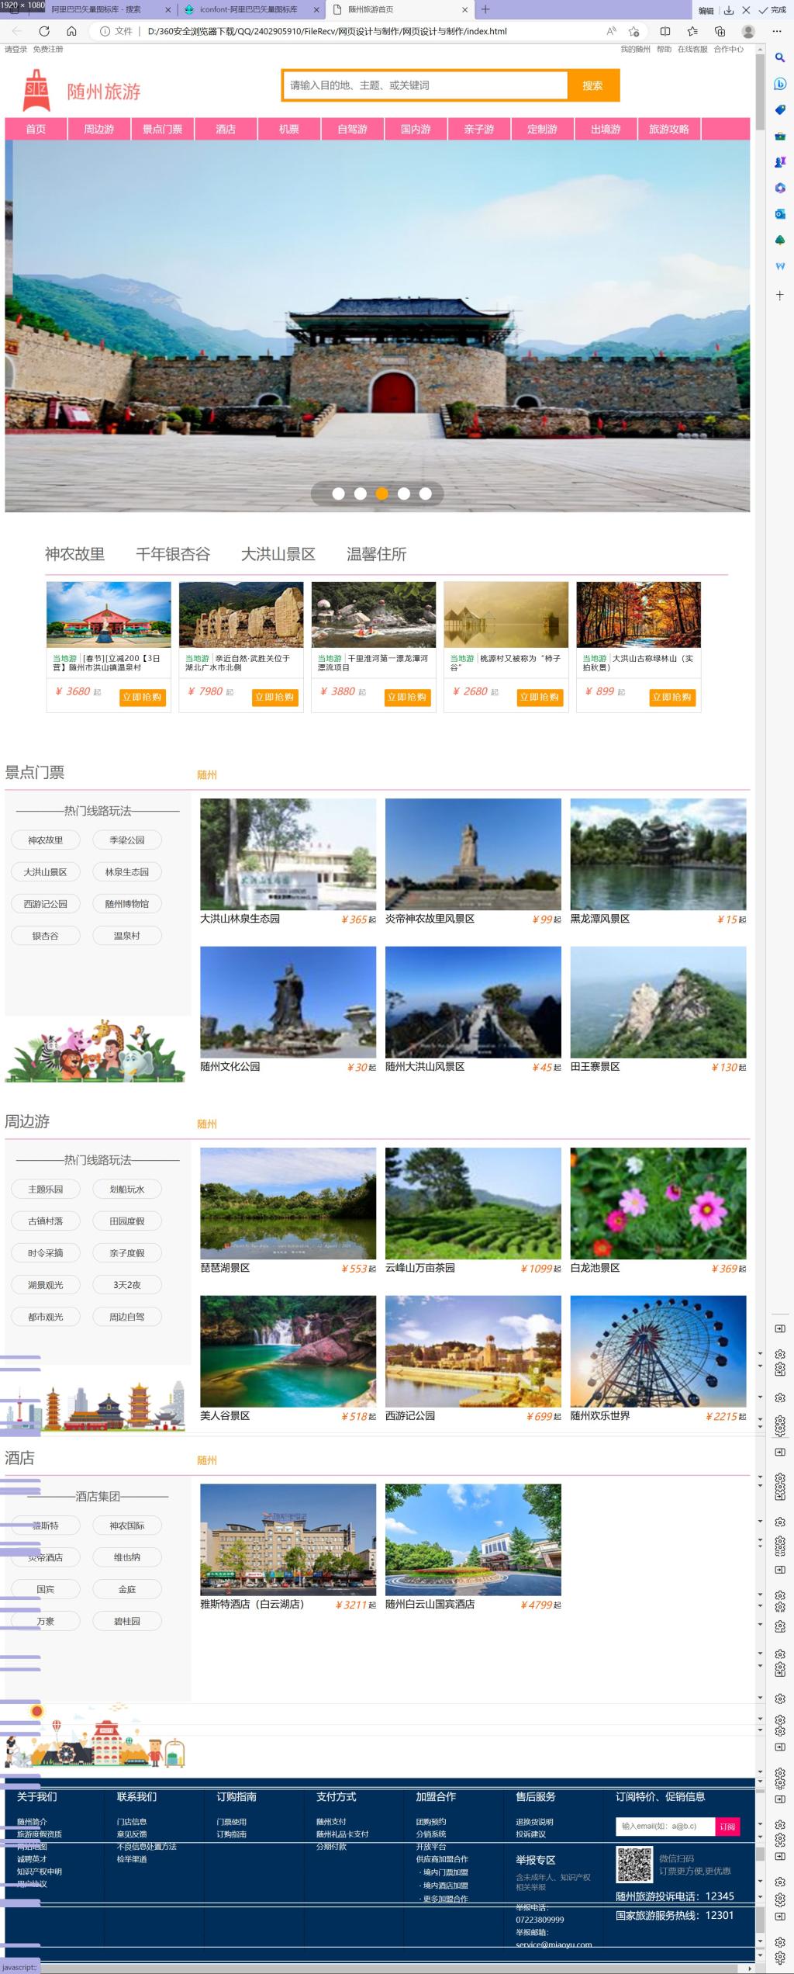The height and width of the screenshot is (1974, 794).
Task: Open the browser Settings and more menu
Action: coord(777,31)
